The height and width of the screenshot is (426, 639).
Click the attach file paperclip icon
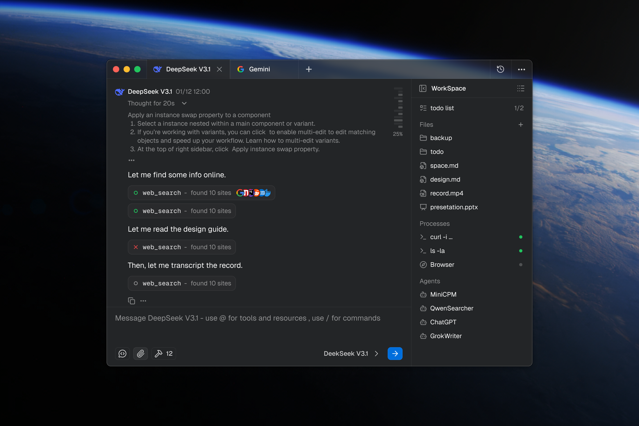[x=141, y=354]
